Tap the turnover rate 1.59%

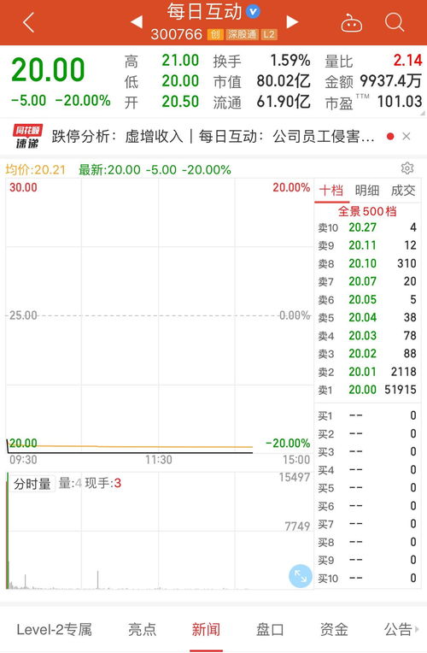[290, 61]
